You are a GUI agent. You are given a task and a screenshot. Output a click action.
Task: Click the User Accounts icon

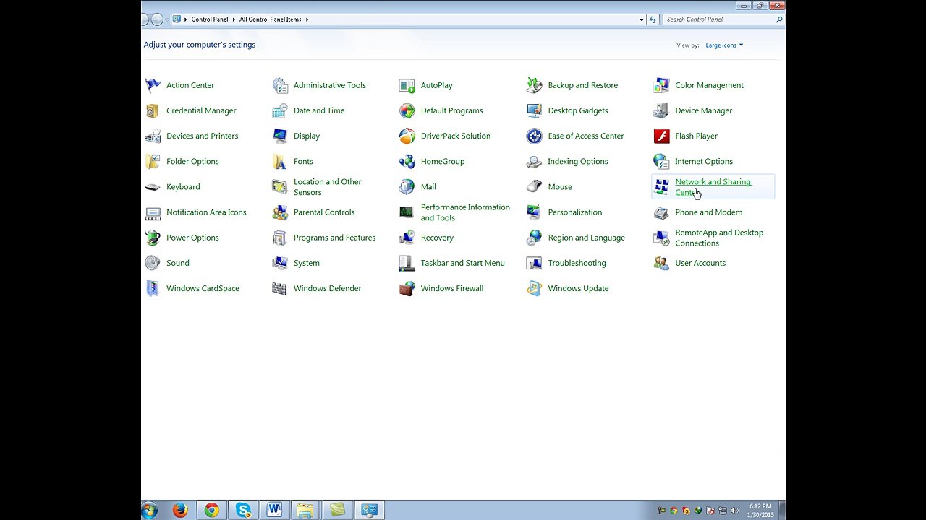661,263
